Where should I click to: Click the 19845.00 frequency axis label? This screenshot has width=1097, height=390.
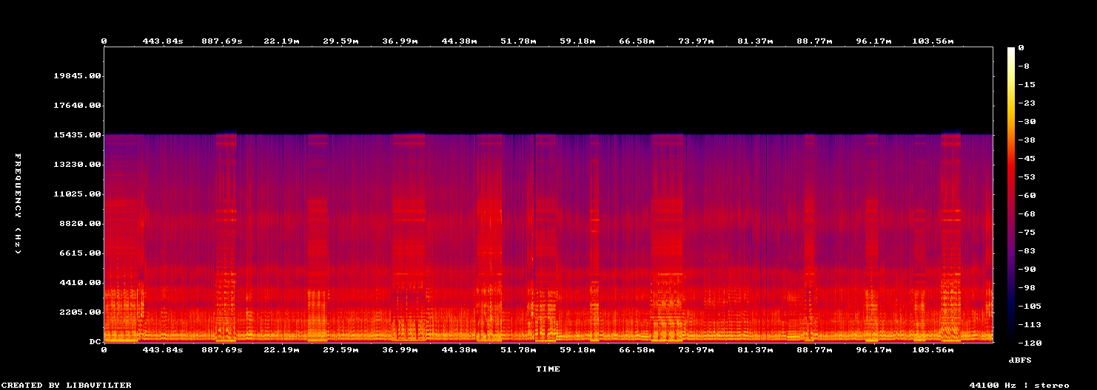click(x=77, y=76)
